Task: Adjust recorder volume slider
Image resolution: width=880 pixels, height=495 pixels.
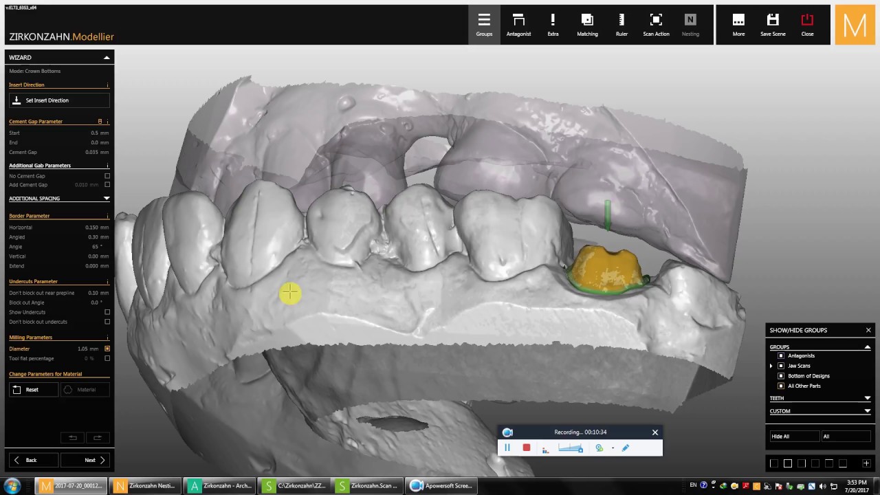Action: tap(571, 448)
